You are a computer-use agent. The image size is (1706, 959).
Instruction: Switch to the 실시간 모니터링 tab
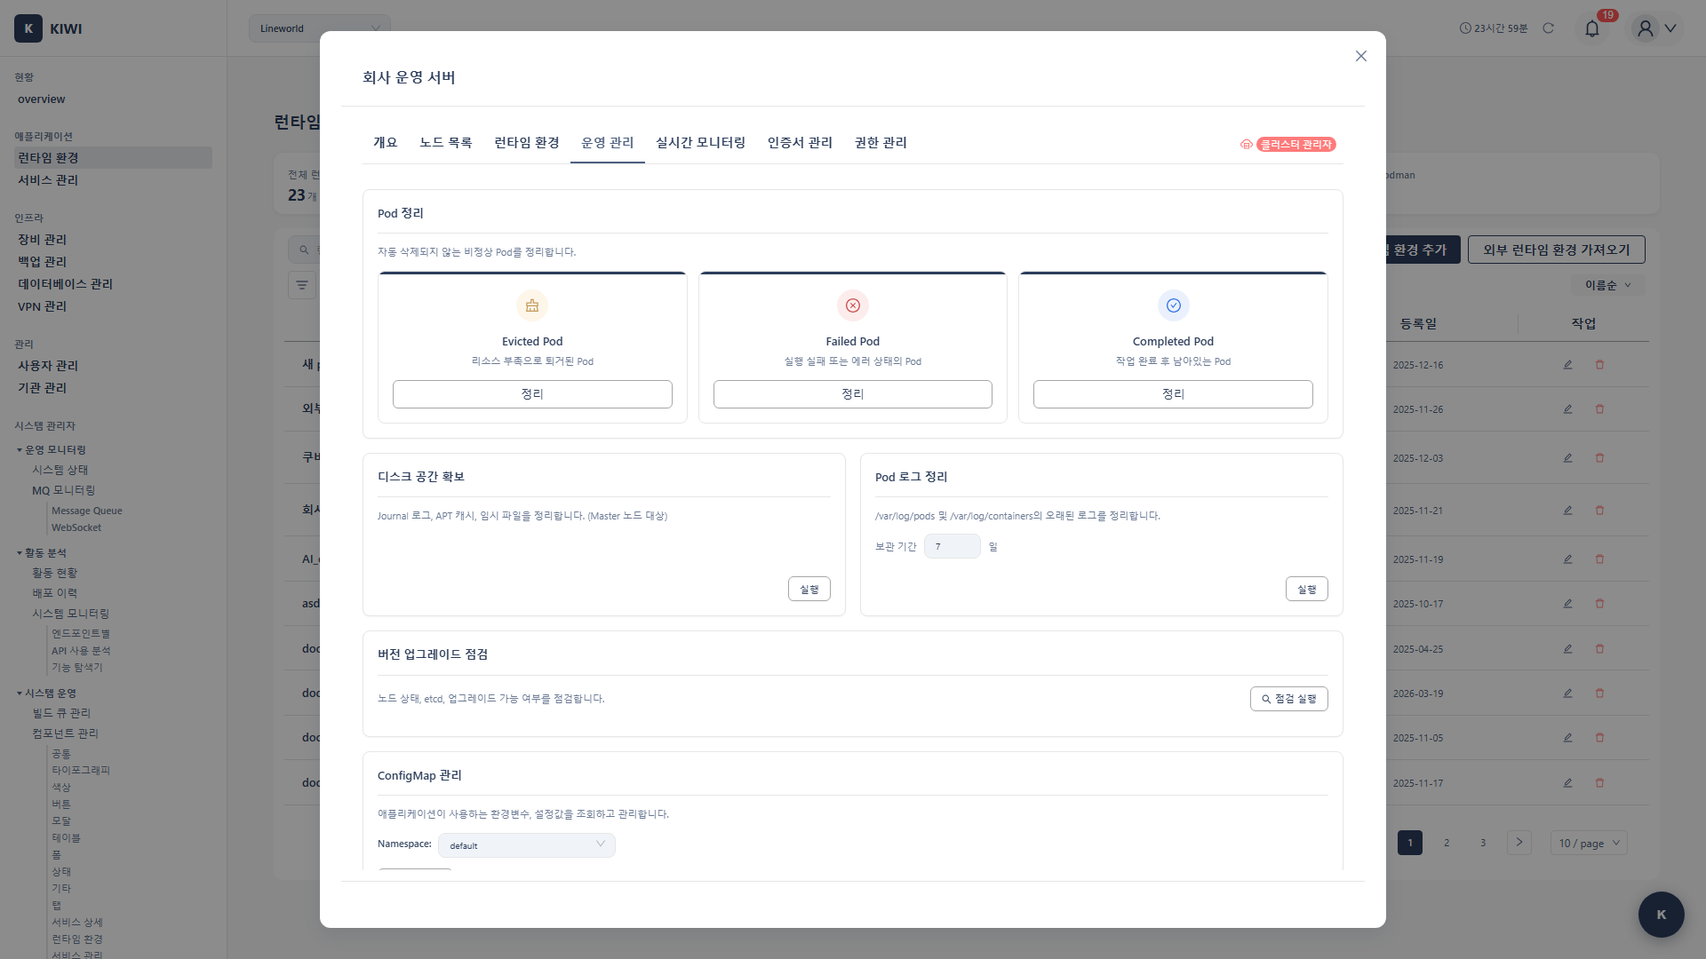700,143
